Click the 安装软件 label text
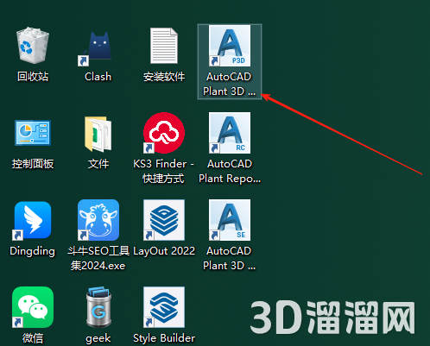 coord(164,77)
